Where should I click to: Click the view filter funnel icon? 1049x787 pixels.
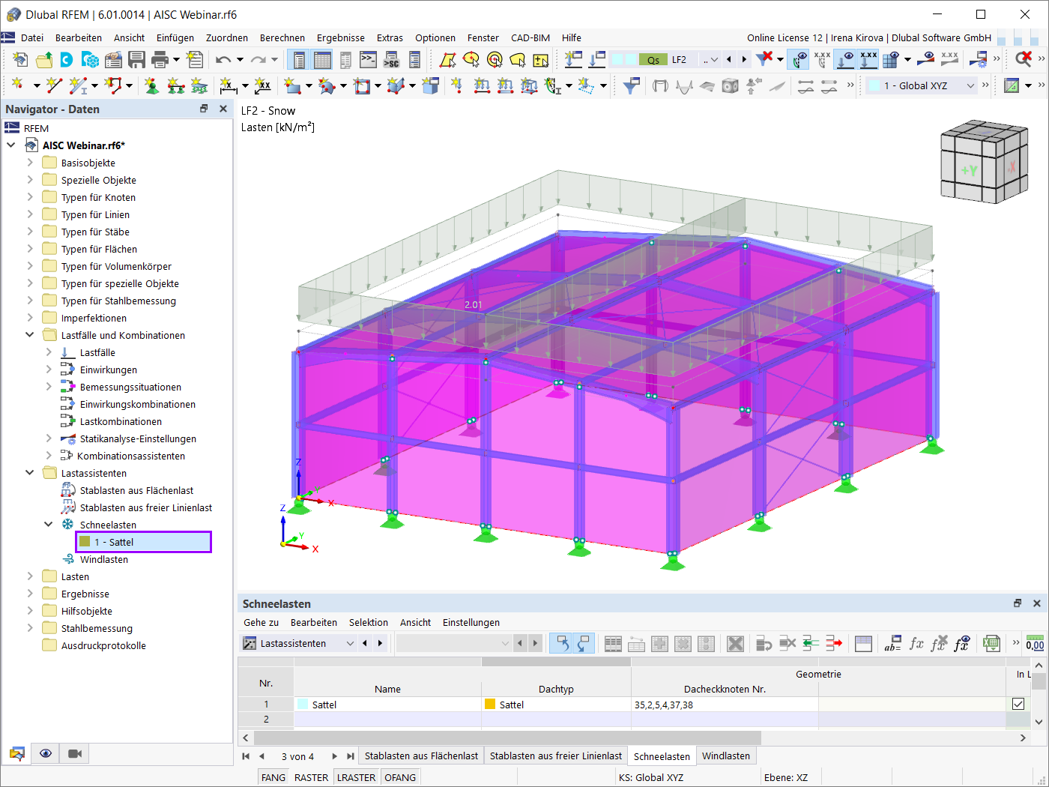(632, 86)
